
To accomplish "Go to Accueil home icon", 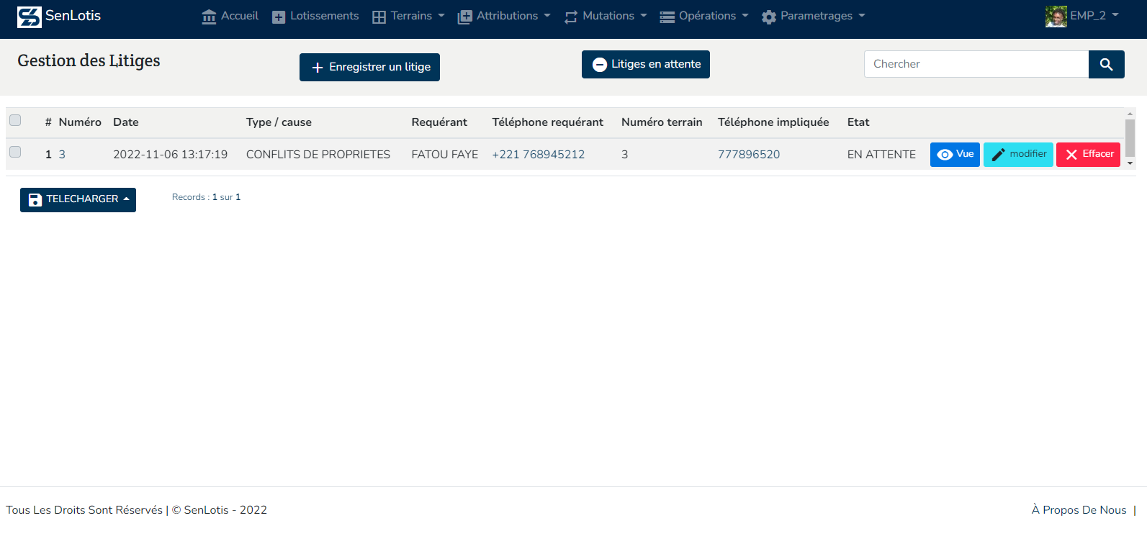I will 209,17.
